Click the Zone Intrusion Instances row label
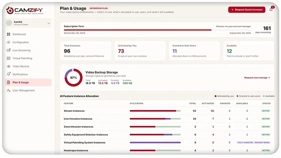Viewport: 281px width, 158px height. click(x=78, y=127)
